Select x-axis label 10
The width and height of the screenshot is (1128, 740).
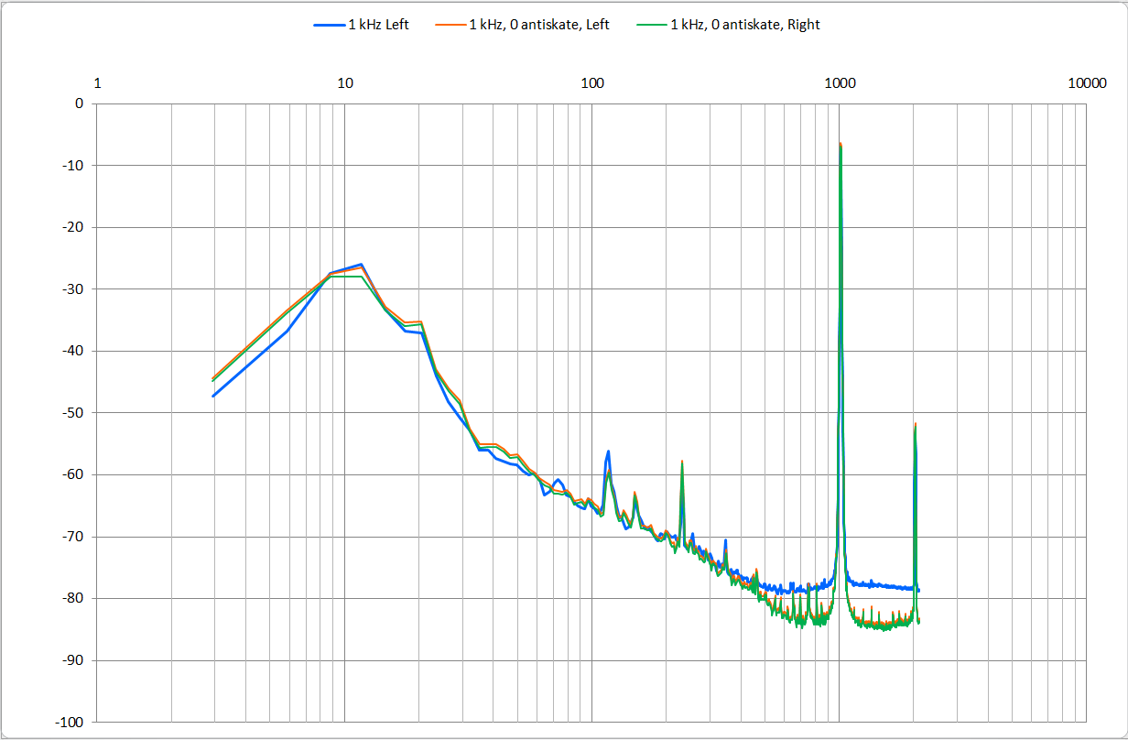[x=345, y=83]
